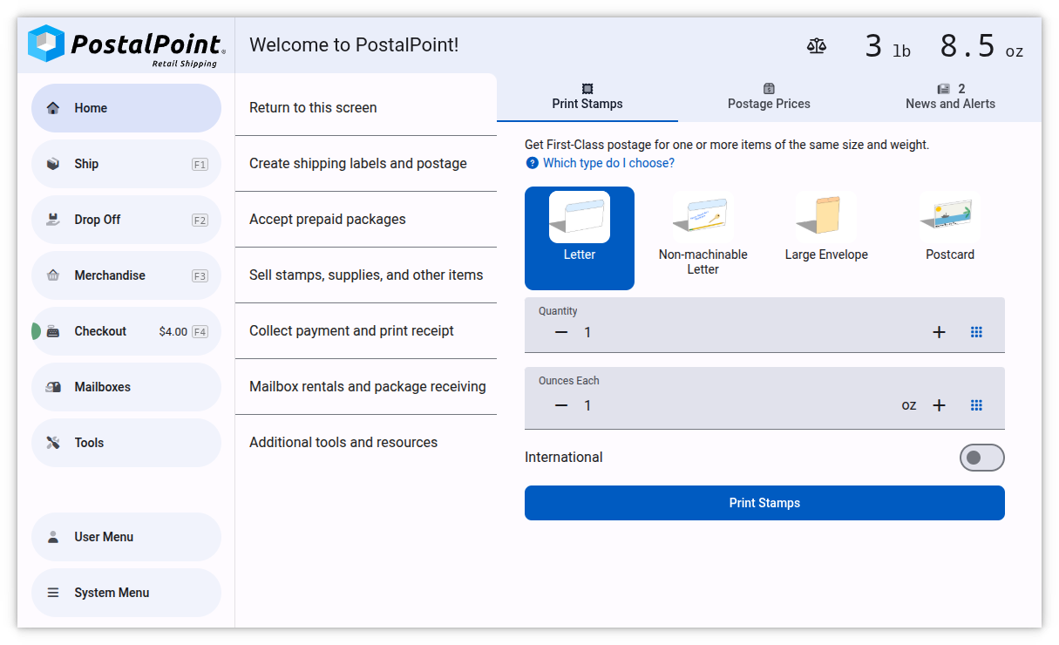Activate the Drop Off mode
1059x645 pixels.
(x=126, y=219)
